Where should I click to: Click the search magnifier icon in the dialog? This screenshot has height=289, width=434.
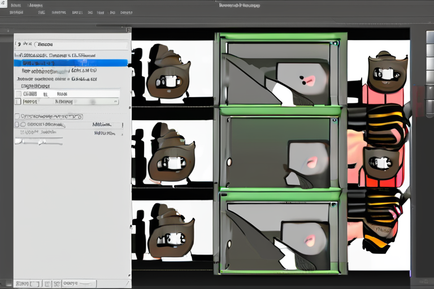18,43
